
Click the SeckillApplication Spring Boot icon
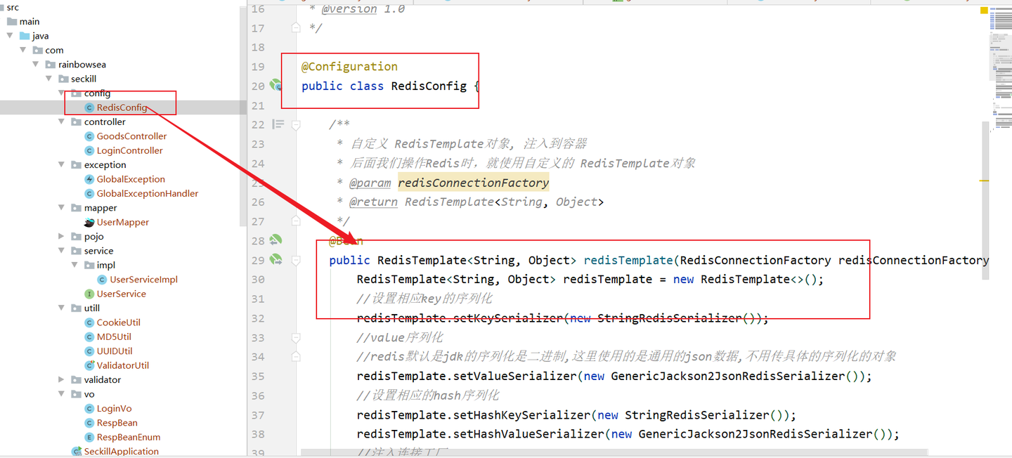pos(76,451)
